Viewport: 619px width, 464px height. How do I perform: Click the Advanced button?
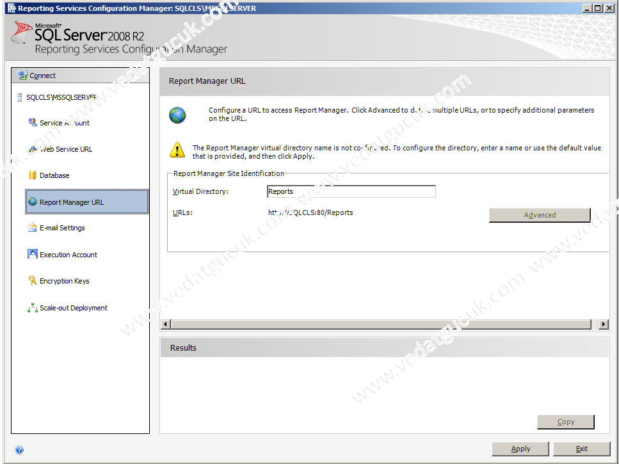[x=540, y=215]
